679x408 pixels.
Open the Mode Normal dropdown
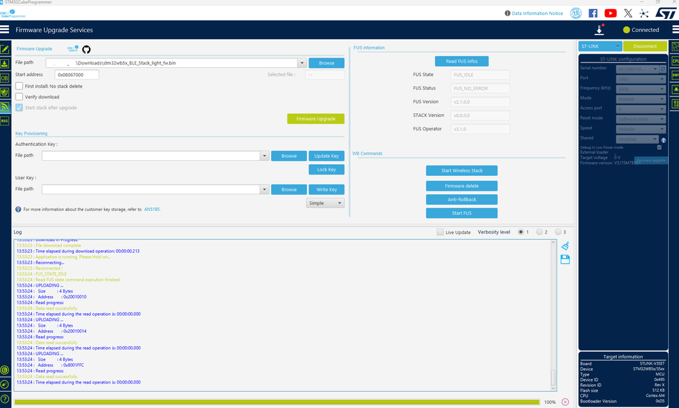(640, 99)
